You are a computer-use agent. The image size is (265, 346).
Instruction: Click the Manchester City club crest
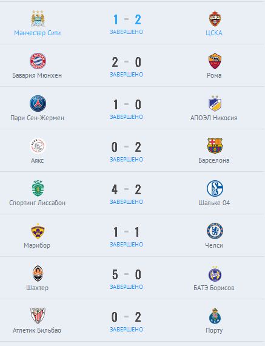(x=38, y=18)
